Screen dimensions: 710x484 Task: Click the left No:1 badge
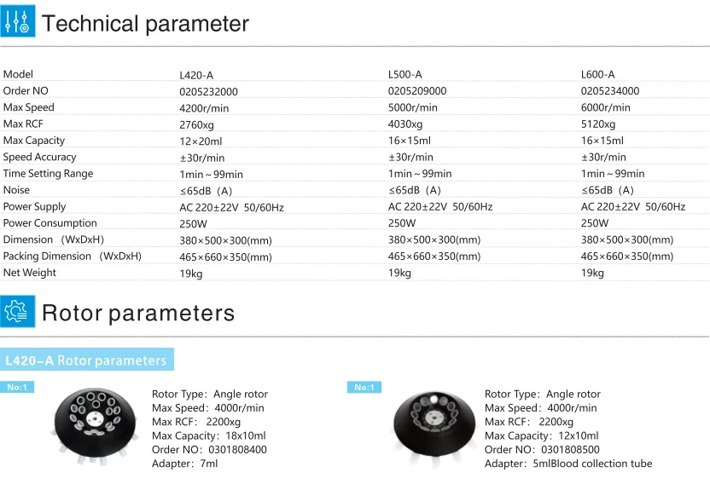pyautogui.click(x=17, y=387)
